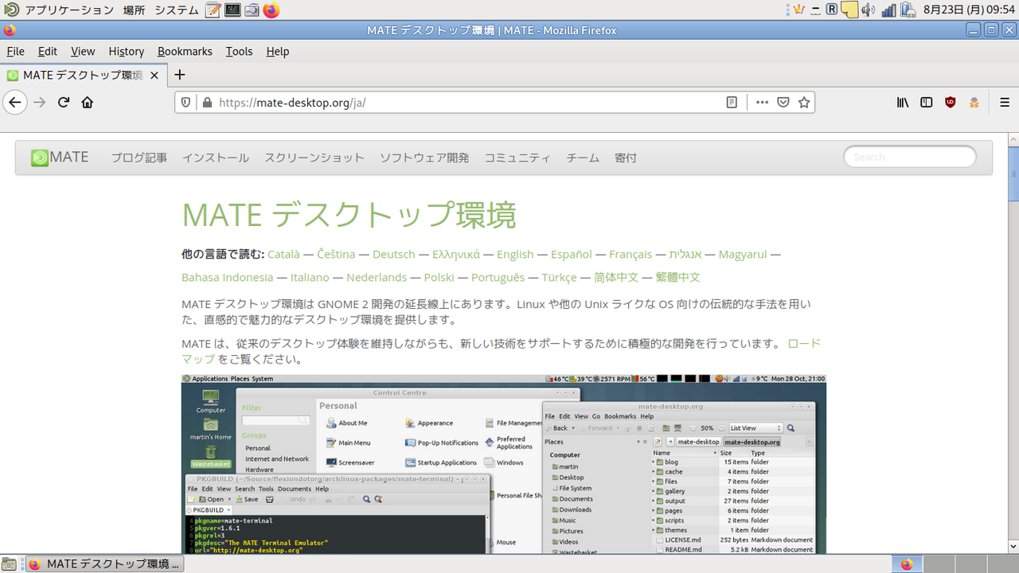Open the page actions three-dot menu
This screenshot has height=573, width=1019.
[x=763, y=103]
